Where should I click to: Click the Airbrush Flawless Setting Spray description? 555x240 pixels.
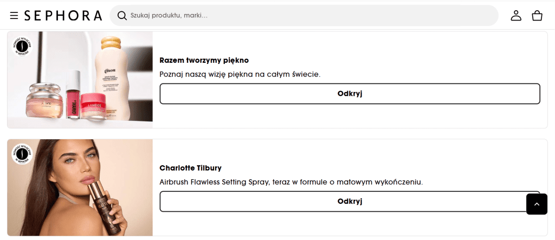[291, 182]
